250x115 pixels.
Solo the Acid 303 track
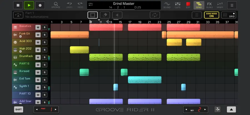pos(44,42)
